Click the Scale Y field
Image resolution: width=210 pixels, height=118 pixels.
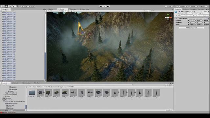[199, 24]
